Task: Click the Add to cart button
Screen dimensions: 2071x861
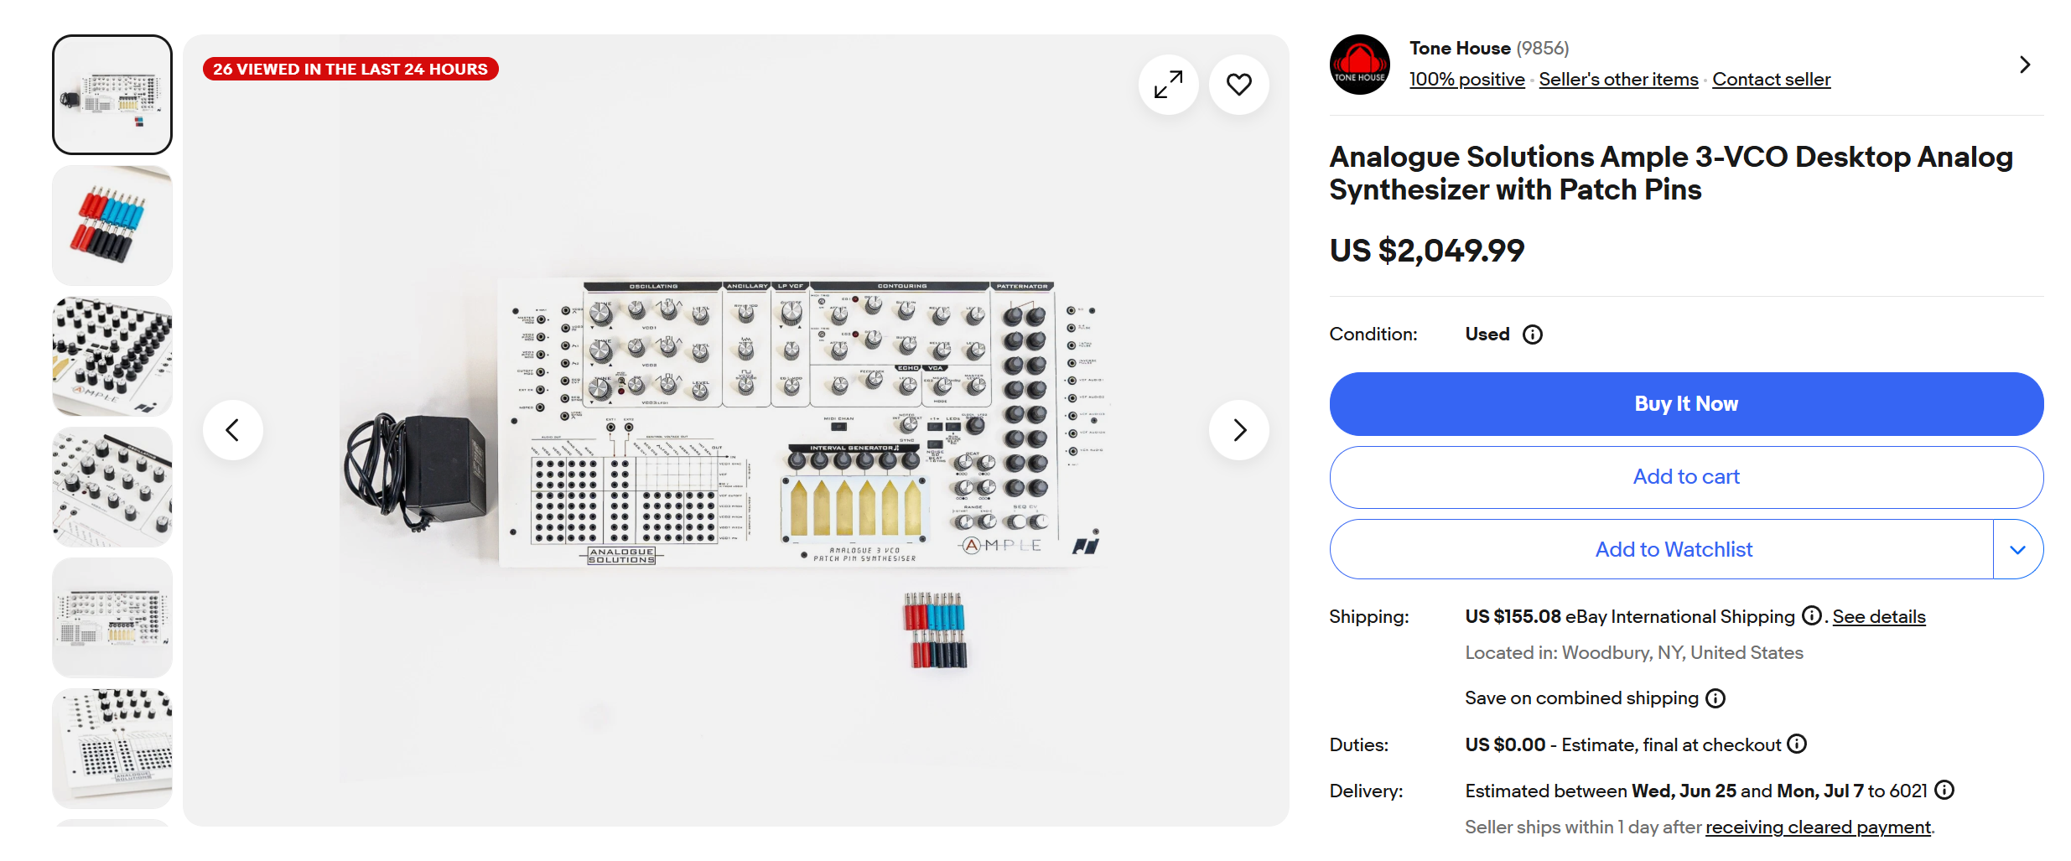Action: pyautogui.click(x=1686, y=477)
